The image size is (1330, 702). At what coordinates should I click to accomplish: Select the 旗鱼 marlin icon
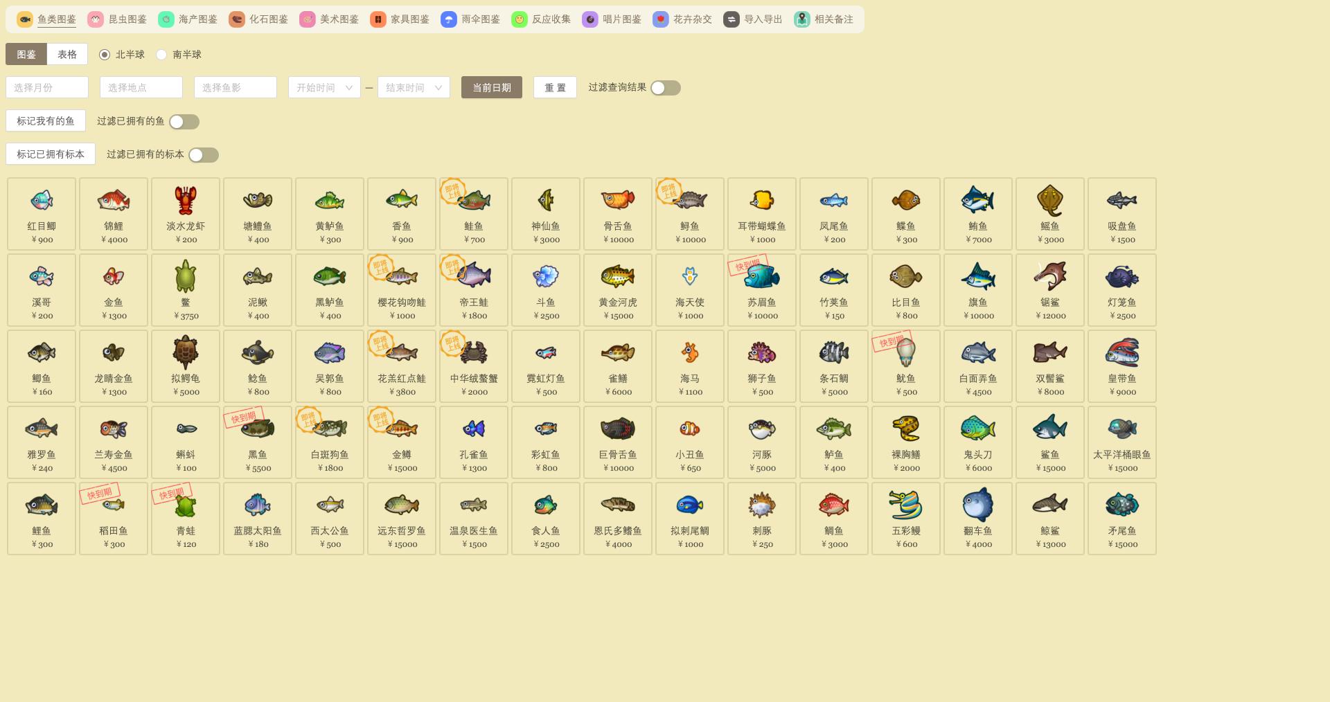tap(978, 276)
